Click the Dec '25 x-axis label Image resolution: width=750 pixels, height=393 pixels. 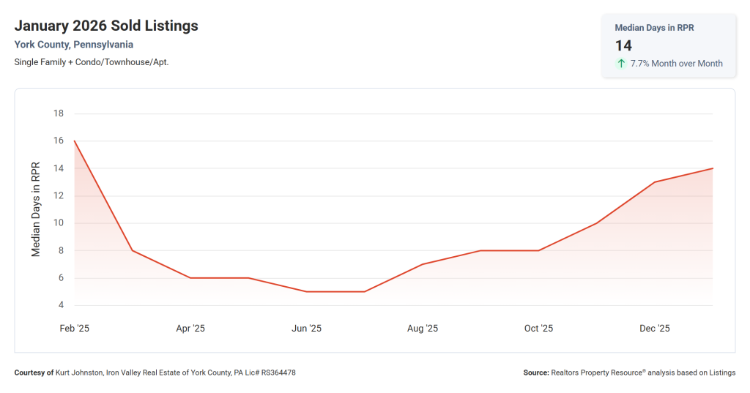[x=655, y=329]
